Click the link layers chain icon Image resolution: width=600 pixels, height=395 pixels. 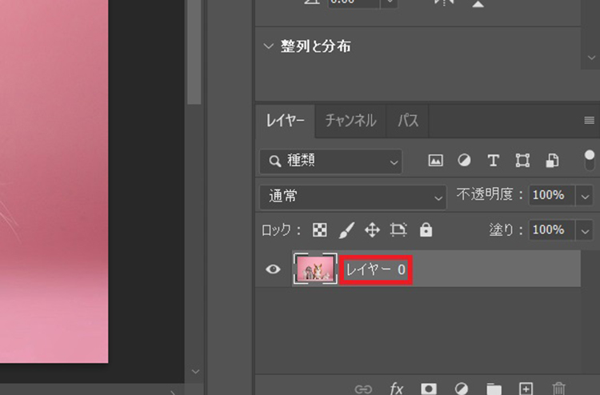pyautogui.click(x=363, y=389)
